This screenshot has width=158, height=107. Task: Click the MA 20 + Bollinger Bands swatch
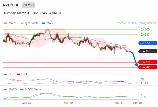[x=5, y=23]
